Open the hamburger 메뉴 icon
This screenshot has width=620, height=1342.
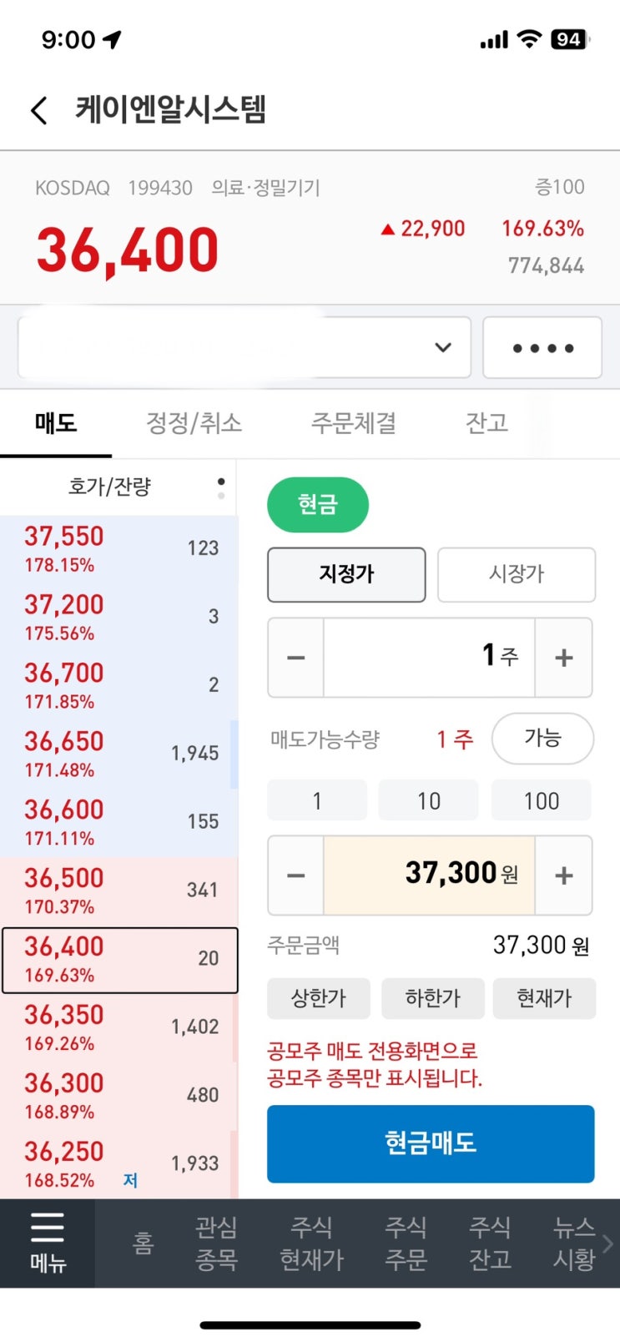[48, 1242]
